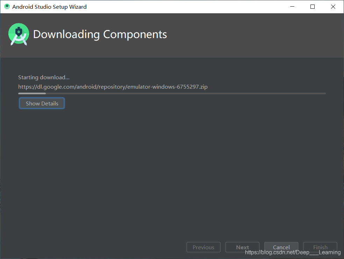Click the emulator-windows zip download URL
344x259 pixels.
[113, 87]
